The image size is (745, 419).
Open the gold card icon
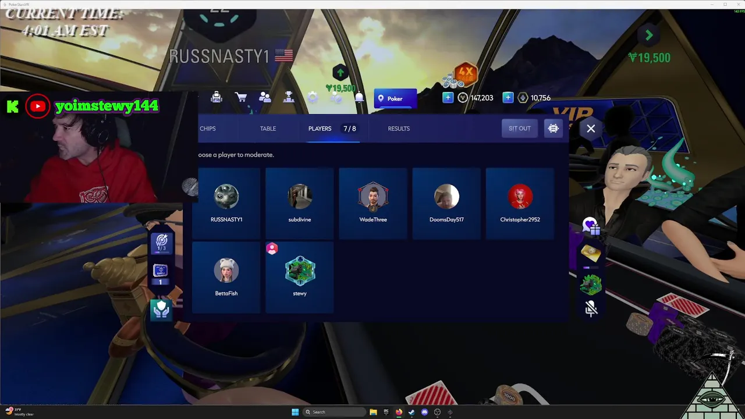tap(590, 254)
